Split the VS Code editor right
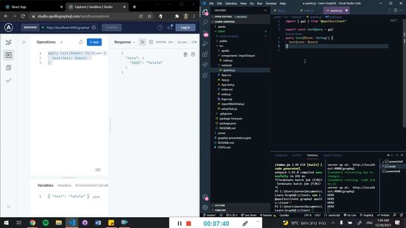Image resolution: width=406 pixels, height=228 pixels. click(x=395, y=10)
